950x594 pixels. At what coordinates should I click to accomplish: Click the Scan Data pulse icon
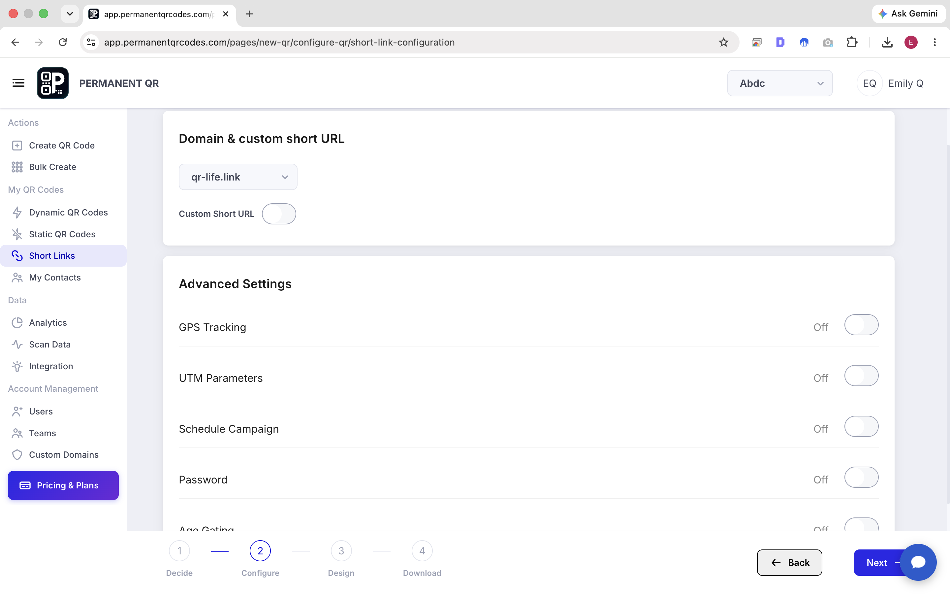17,345
